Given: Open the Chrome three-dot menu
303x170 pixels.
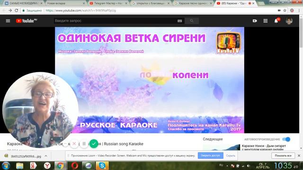Looking at the screenshot, I should (299, 10).
